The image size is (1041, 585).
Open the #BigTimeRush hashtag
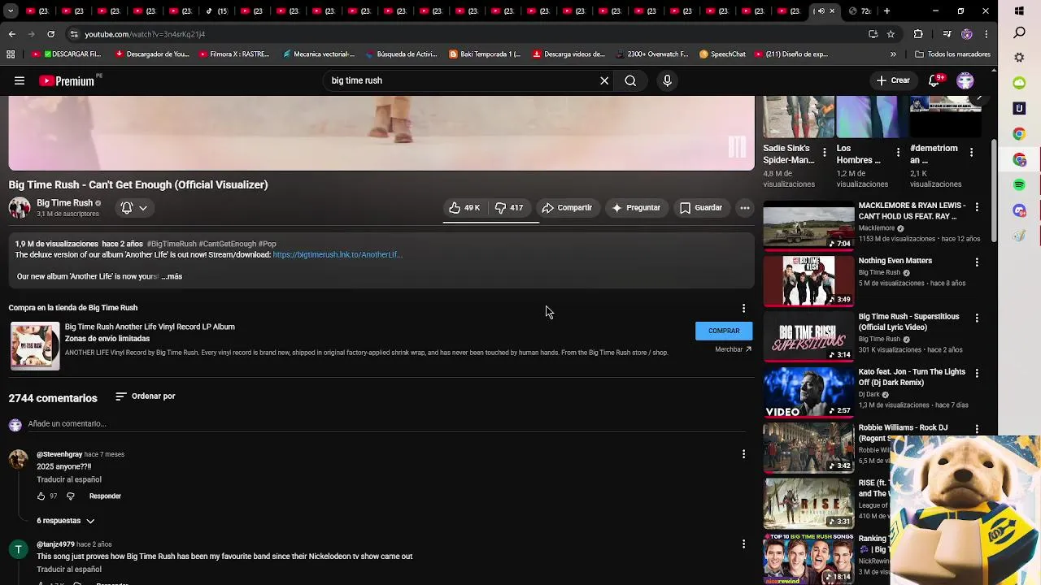172,244
